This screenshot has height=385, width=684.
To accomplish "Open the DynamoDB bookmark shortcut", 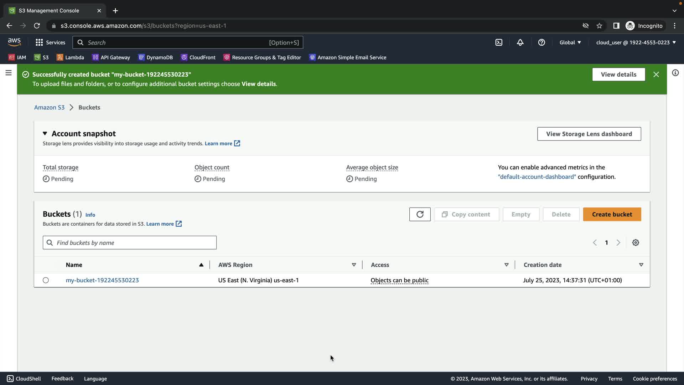I will click(155, 57).
